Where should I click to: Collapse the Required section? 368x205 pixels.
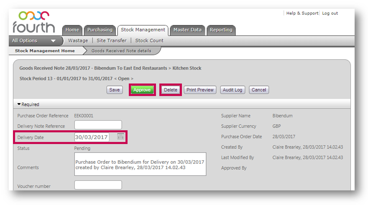[28, 104]
